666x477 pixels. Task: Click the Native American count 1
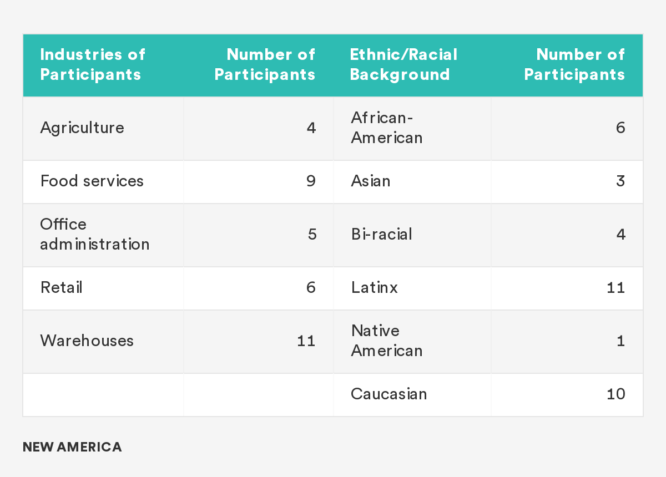621,341
